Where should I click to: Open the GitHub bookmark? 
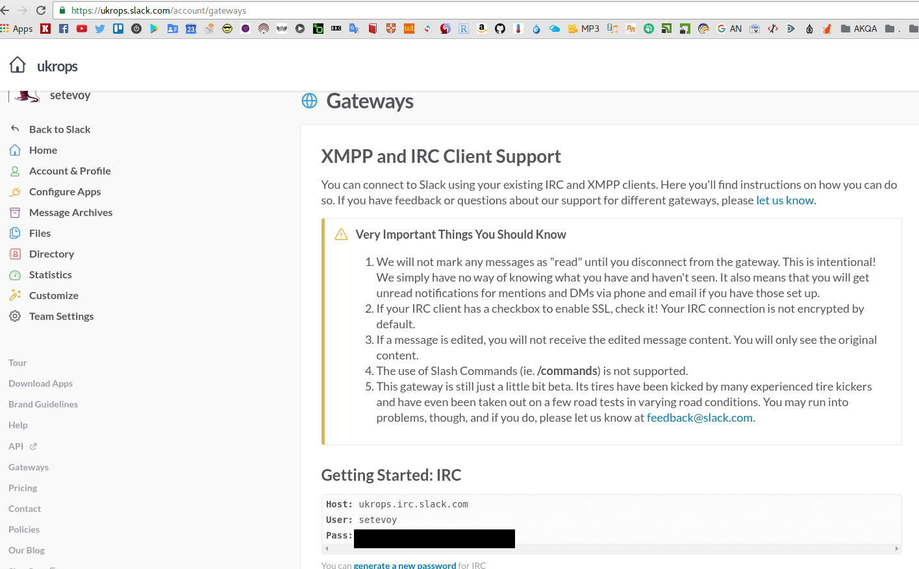click(500, 29)
